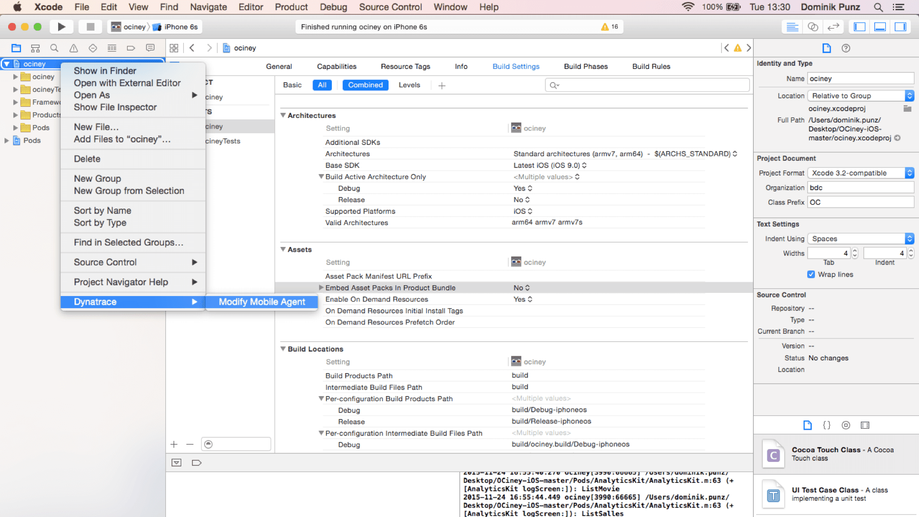The height and width of the screenshot is (517, 919).
Task: Open the Breakpoint navigator icon
Action: pyautogui.click(x=131, y=48)
